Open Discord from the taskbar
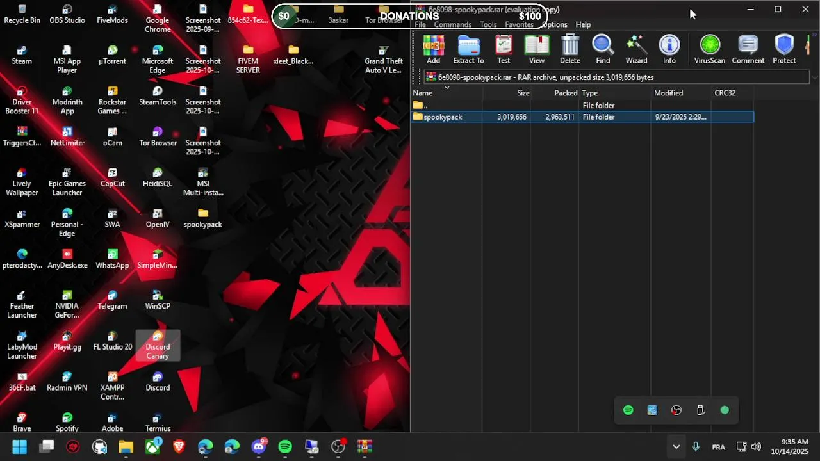820x461 pixels. click(x=259, y=446)
